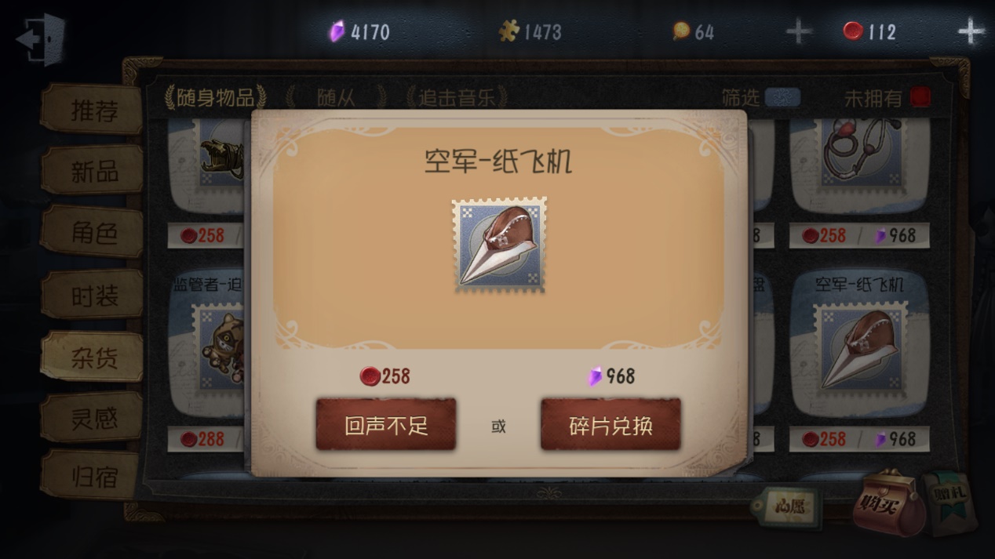Viewport: 995px width, 559px height.
Task: Tap the puzzle piece clues icon
Action: (509, 31)
